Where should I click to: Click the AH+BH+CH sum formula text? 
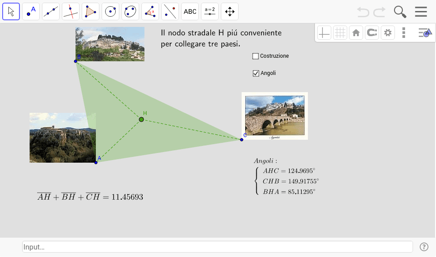tap(90, 197)
